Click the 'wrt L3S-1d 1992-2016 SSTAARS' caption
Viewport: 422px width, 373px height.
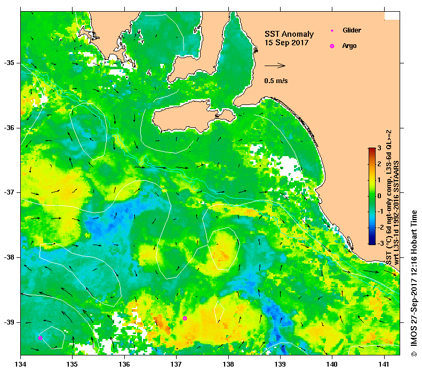click(396, 213)
